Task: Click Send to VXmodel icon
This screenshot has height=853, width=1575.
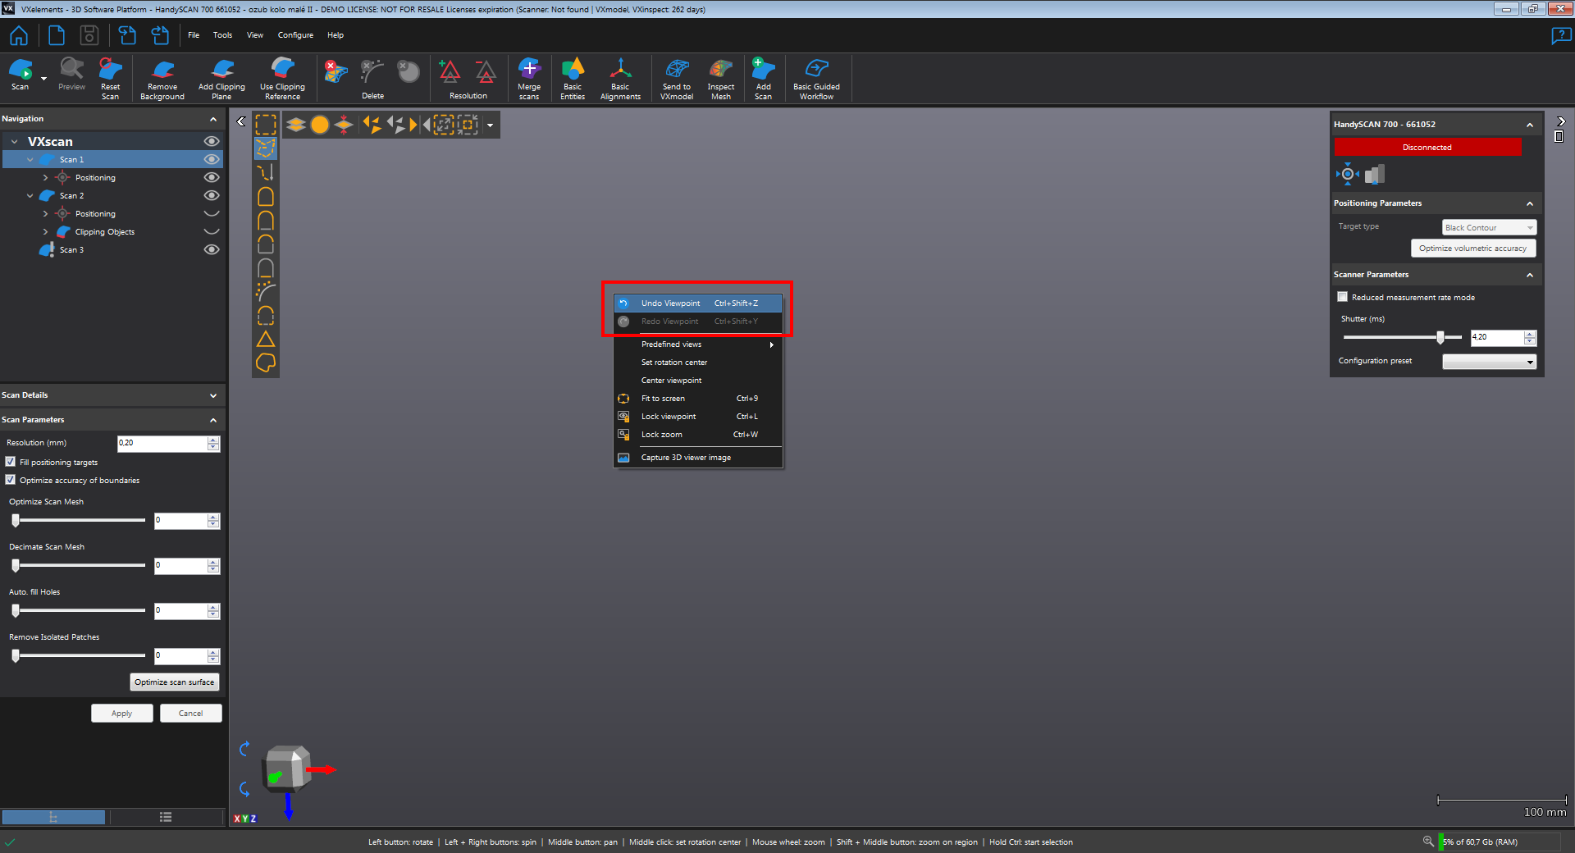Action: pyautogui.click(x=677, y=79)
